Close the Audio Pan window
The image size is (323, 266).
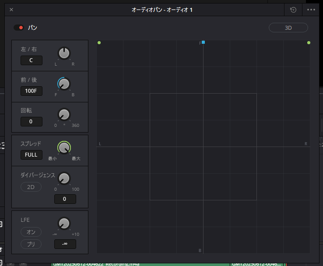pos(11,10)
